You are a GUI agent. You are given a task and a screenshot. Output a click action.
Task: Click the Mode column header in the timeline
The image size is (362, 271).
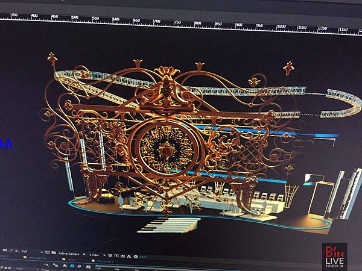19,269
